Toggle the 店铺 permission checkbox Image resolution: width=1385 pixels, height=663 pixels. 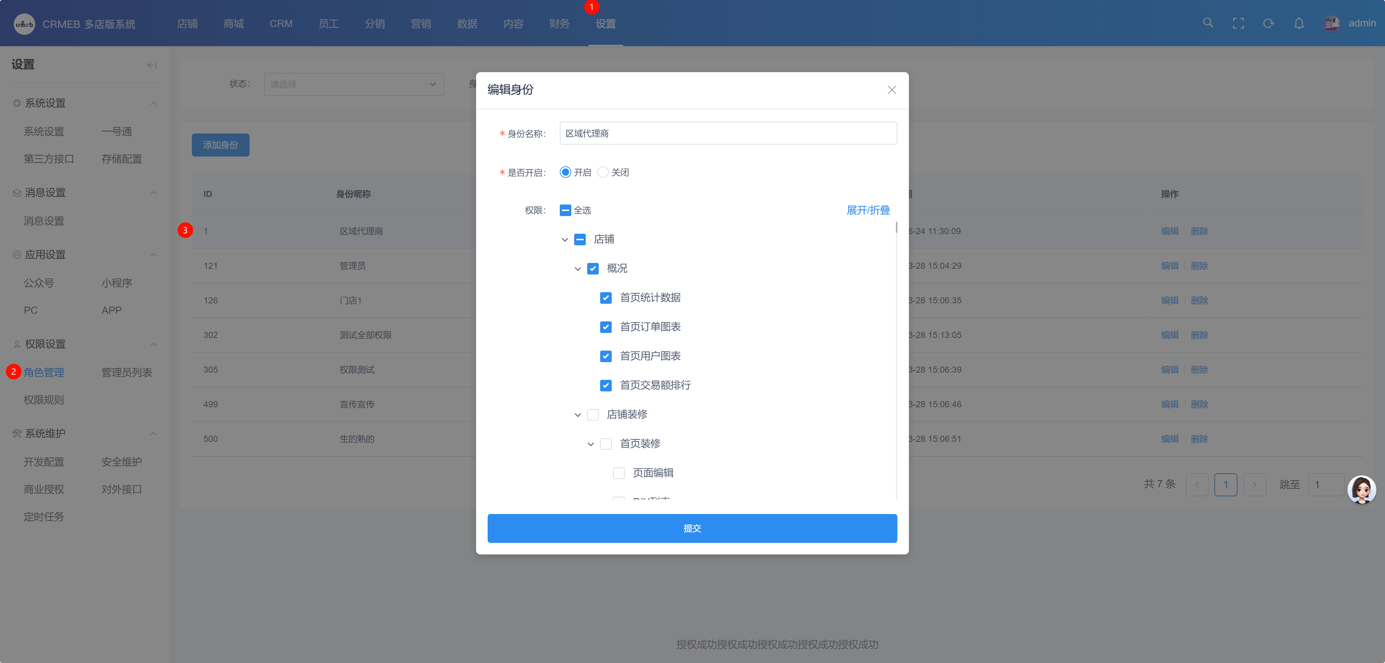click(580, 239)
